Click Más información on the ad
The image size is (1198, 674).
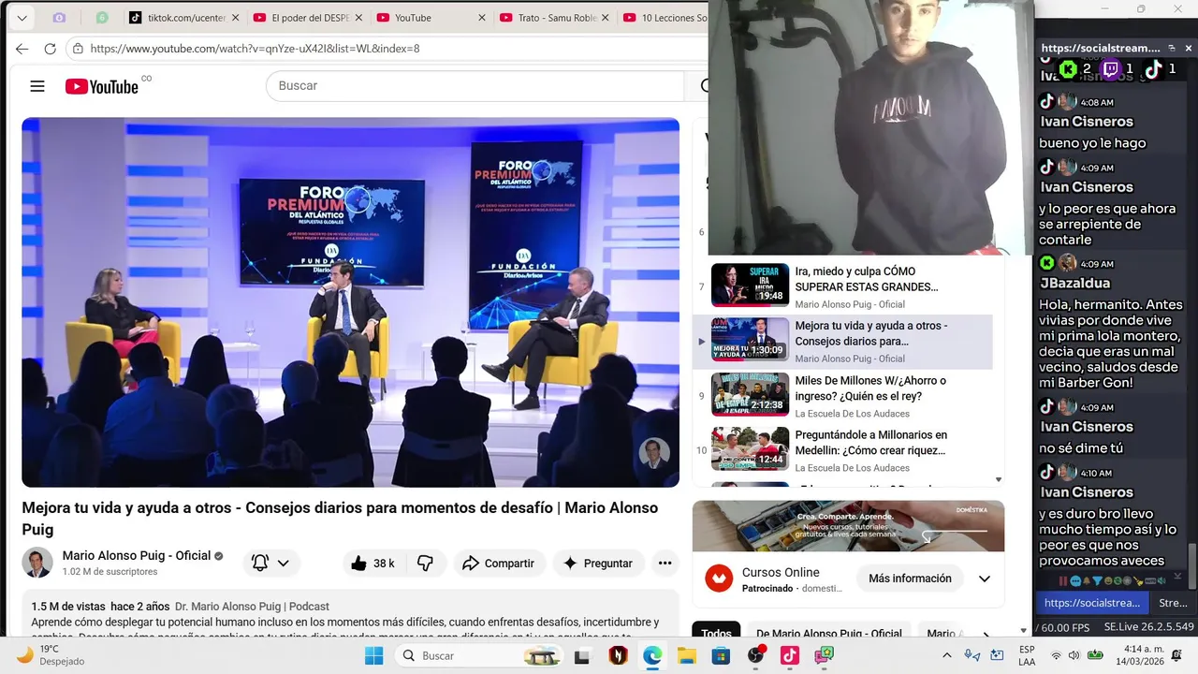910,579
